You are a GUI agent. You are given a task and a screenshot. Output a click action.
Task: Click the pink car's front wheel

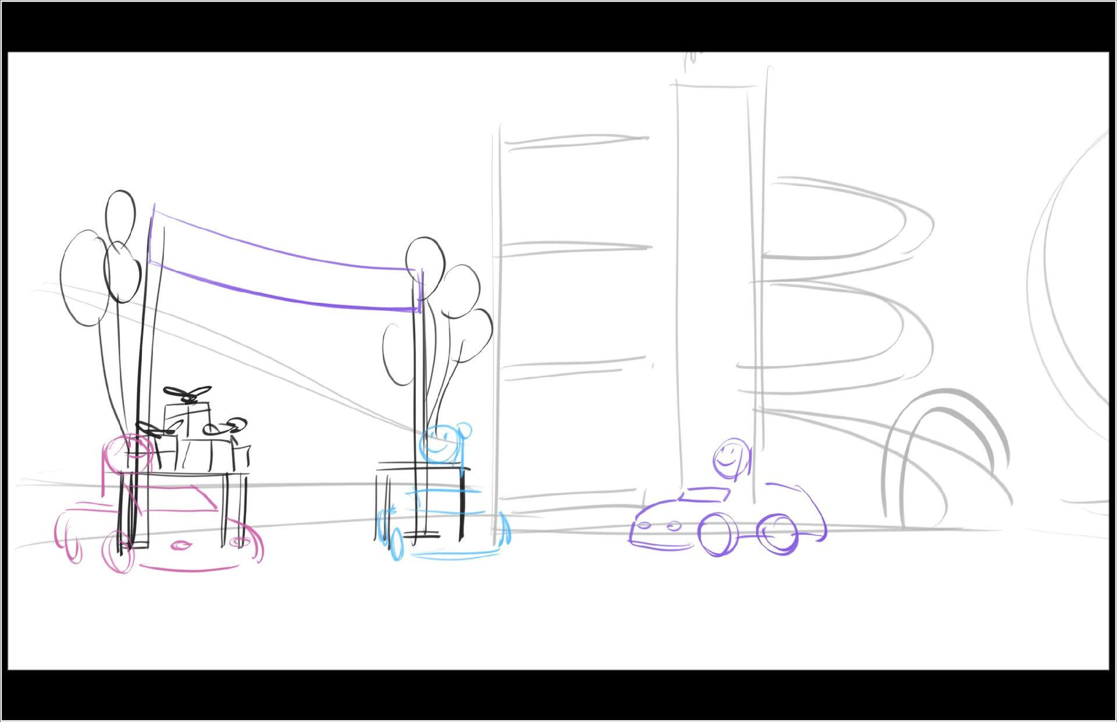[x=118, y=552]
